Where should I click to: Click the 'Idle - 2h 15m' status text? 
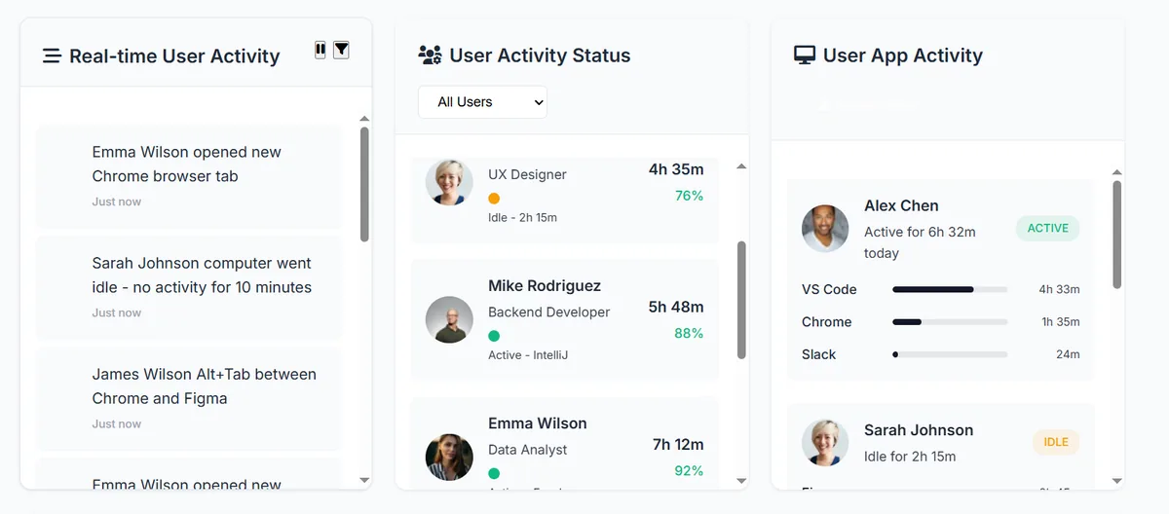click(x=522, y=218)
